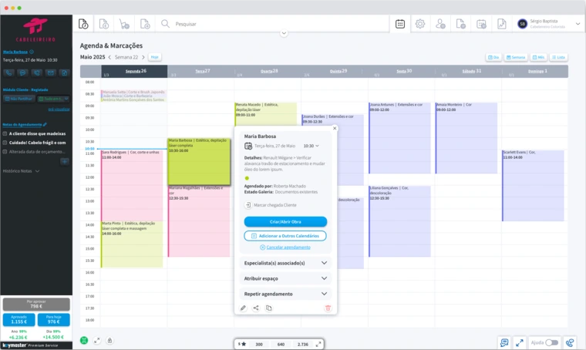Click the delete trash icon in appointment popup
586x350 pixels.
coord(328,308)
